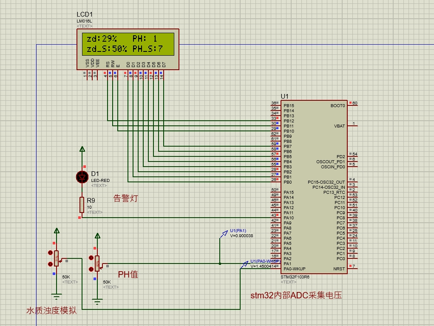Click the PB15 pin label
The height and width of the screenshot is (326, 434).
coord(289,106)
